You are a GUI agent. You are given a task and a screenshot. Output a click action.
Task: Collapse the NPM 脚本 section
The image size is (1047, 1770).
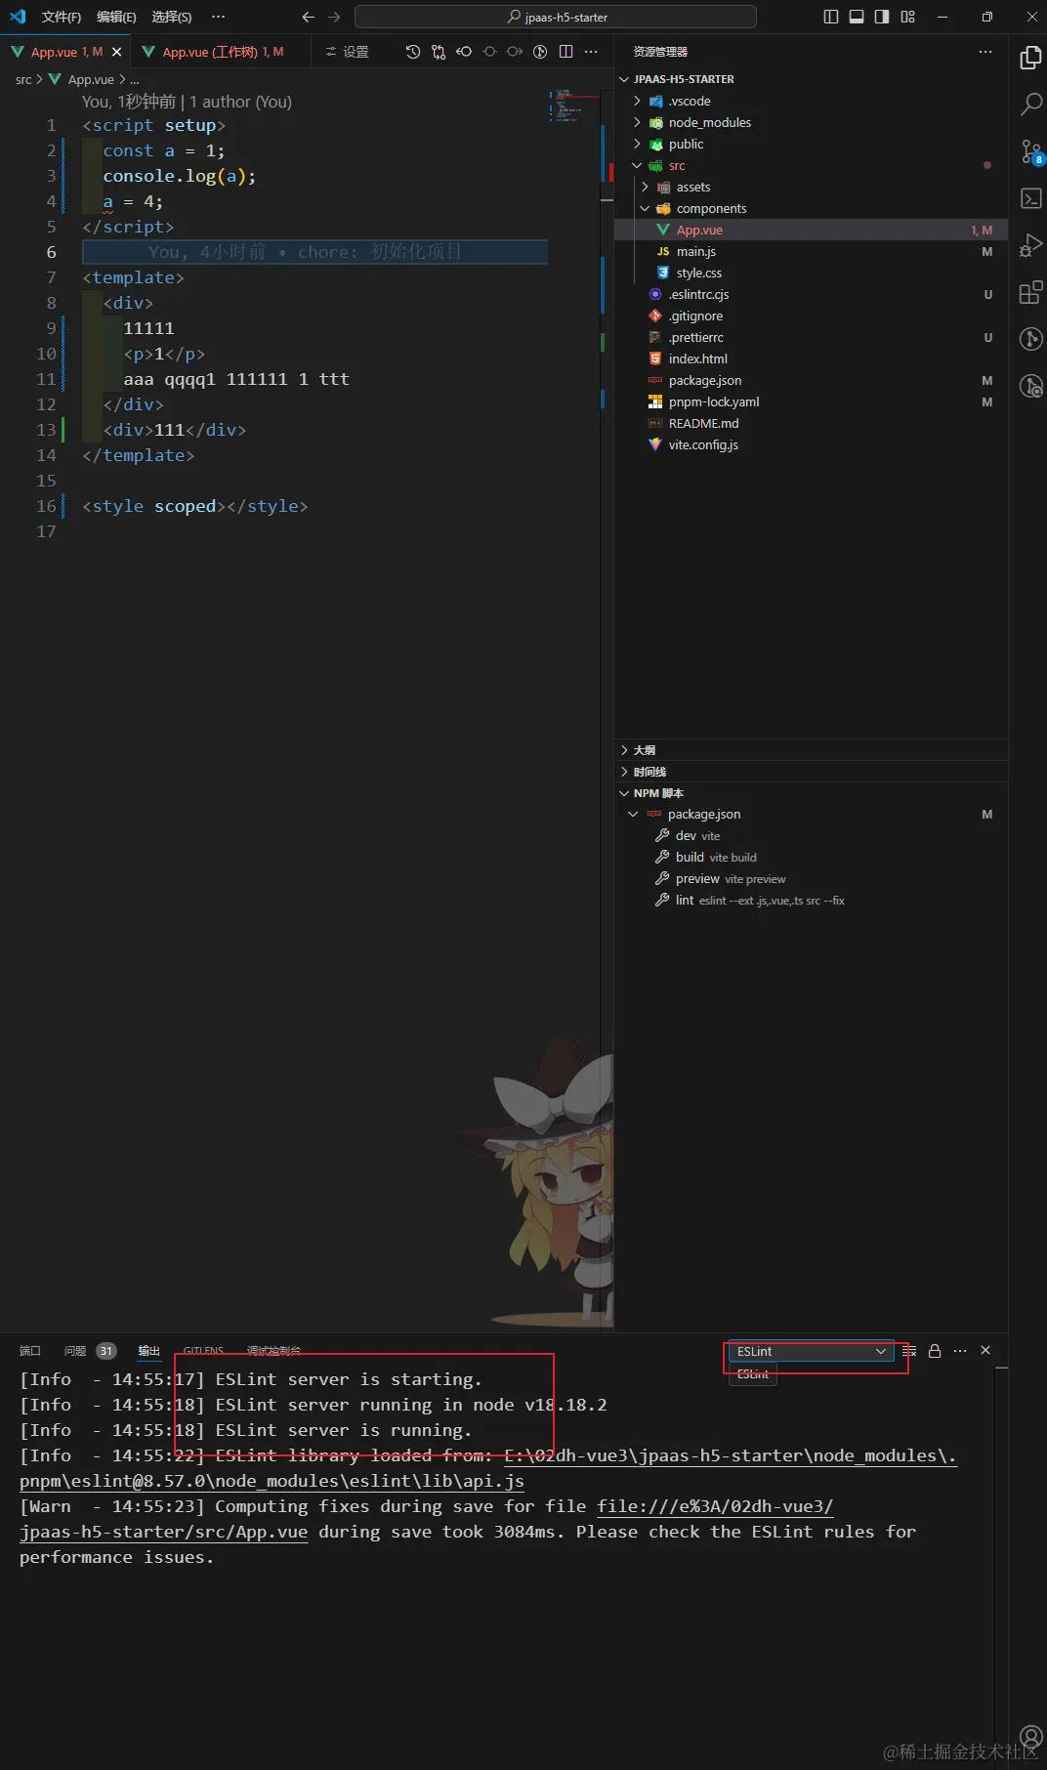pyautogui.click(x=625, y=793)
